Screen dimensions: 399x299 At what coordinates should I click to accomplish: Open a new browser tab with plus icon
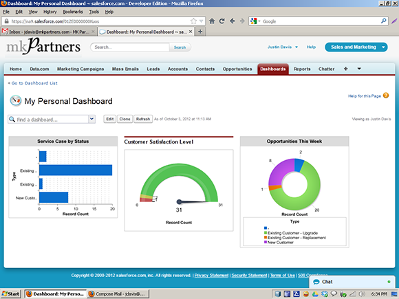[200, 32]
